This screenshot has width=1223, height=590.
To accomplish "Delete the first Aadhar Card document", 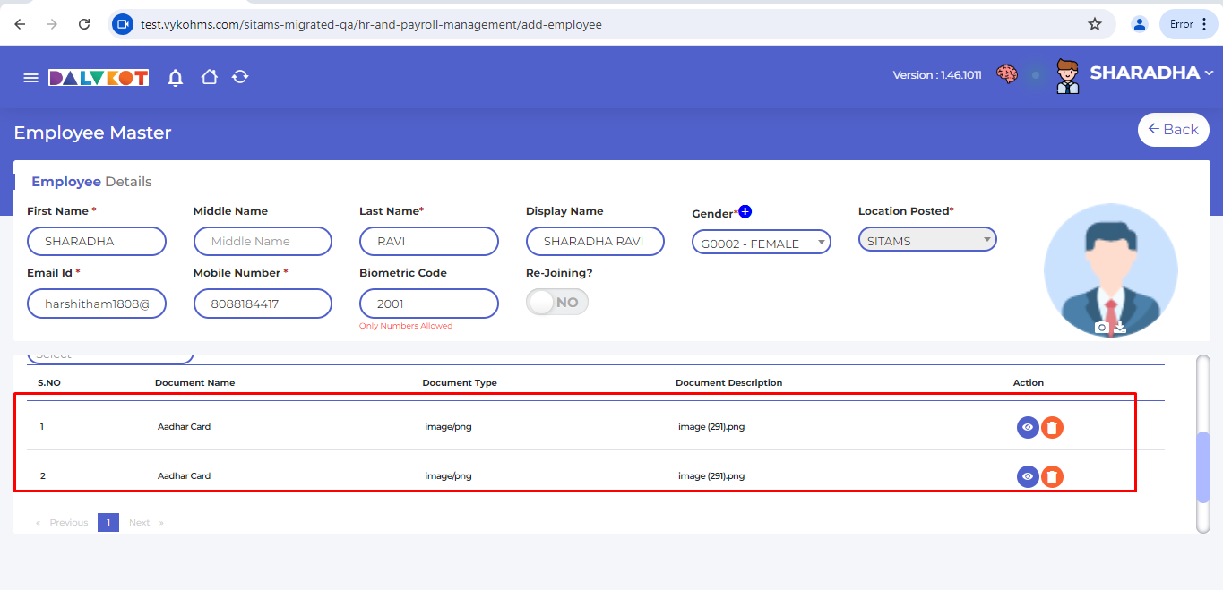I will [x=1052, y=428].
